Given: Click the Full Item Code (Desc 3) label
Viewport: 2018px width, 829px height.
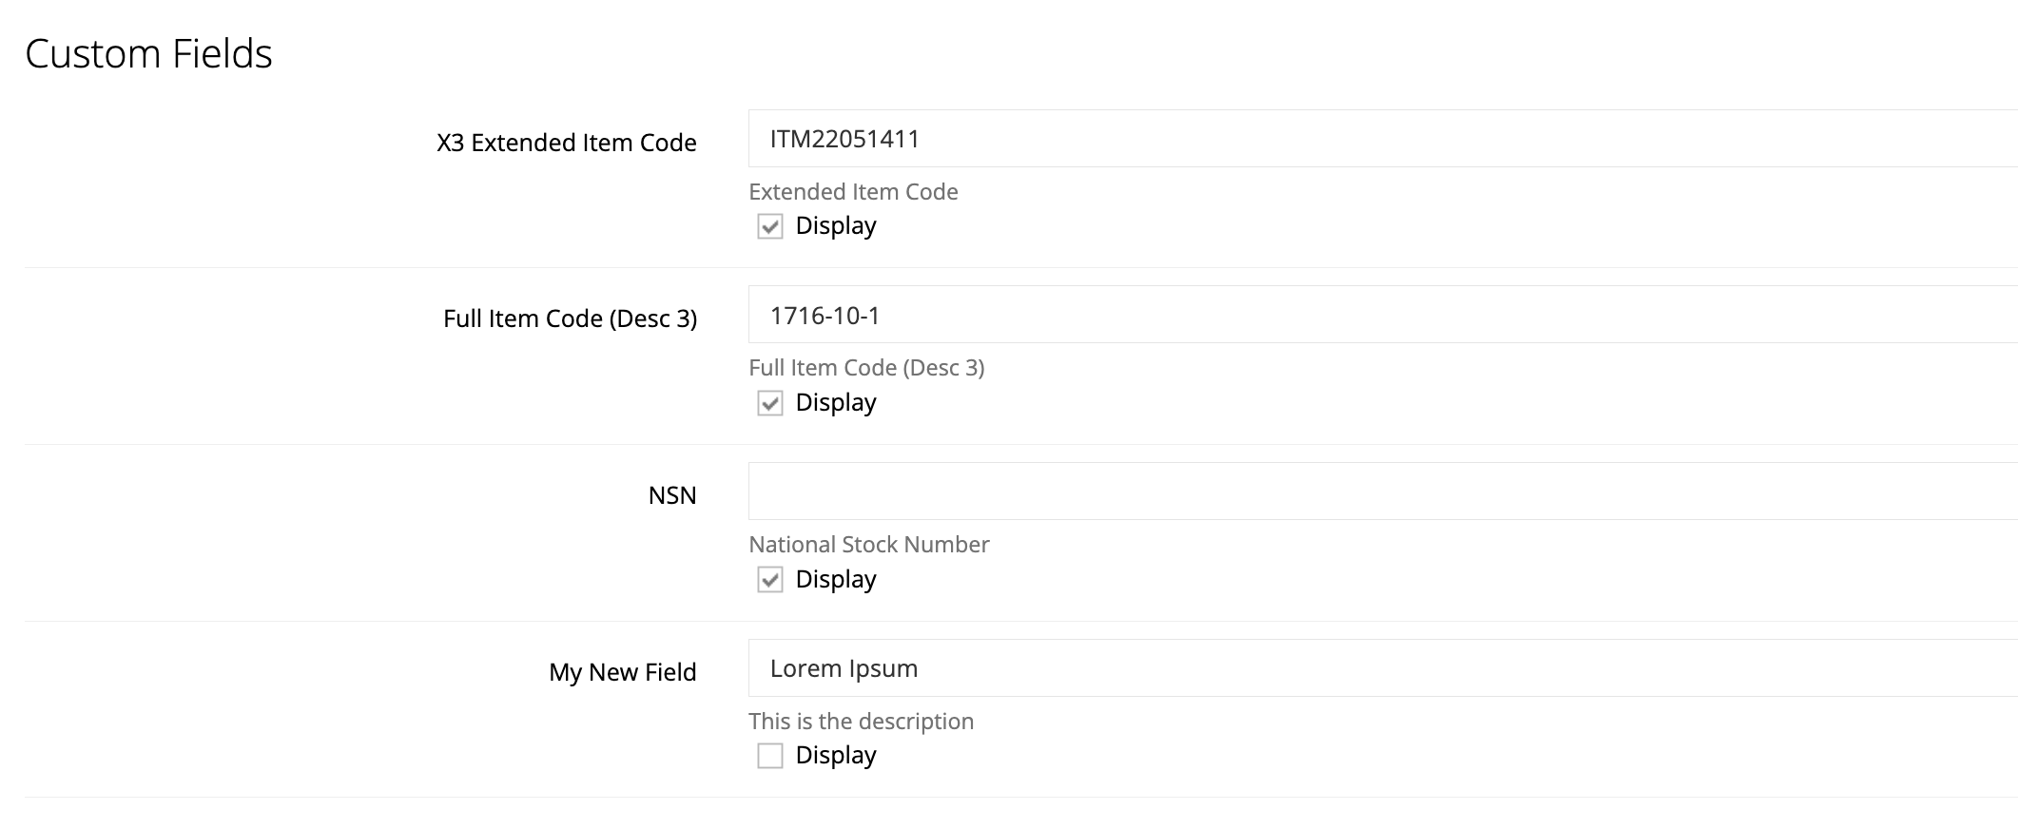Looking at the screenshot, I should coord(570,318).
